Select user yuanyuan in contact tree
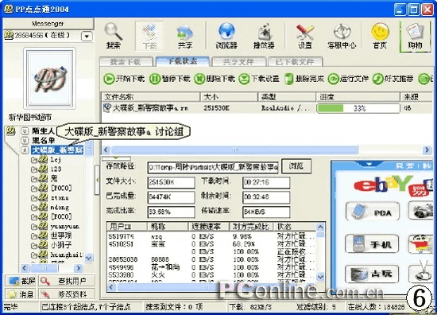This screenshot has height=315, width=437. tap(64, 226)
